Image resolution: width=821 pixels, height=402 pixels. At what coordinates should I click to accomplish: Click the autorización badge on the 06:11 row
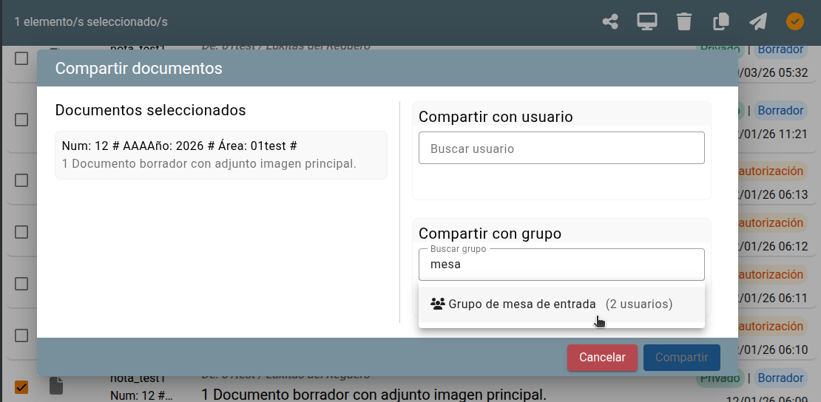point(772,274)
